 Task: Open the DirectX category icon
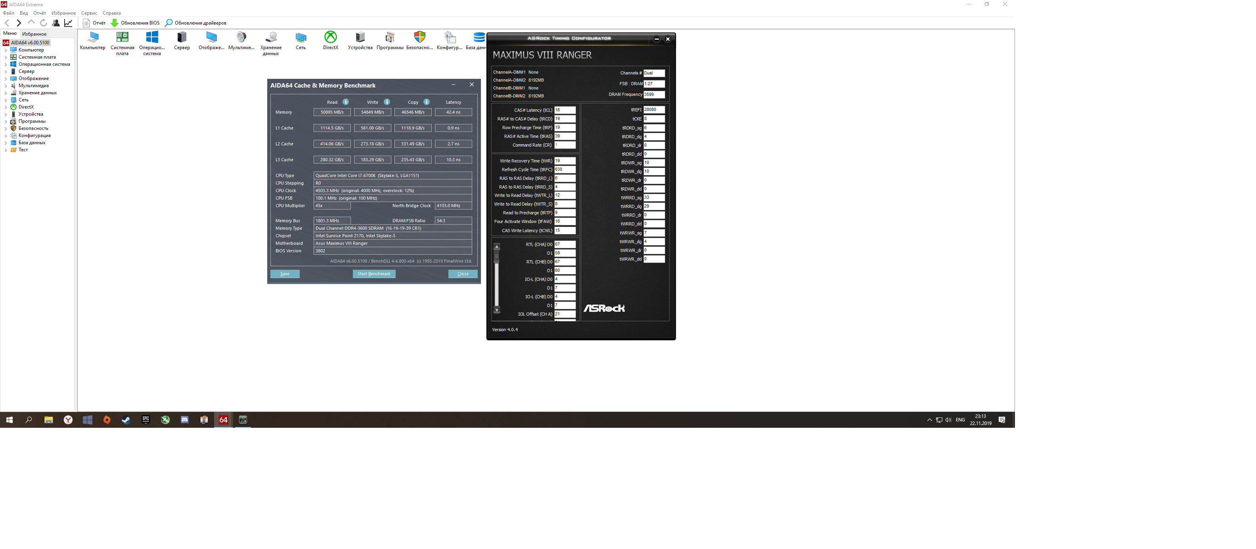[330, 38]
